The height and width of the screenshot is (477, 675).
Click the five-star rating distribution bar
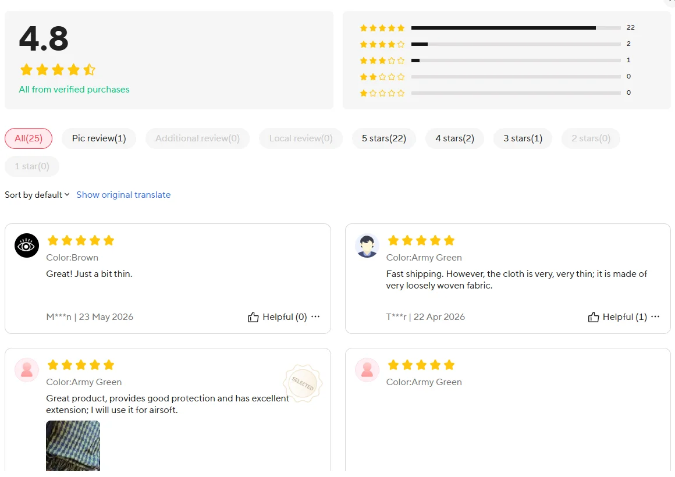point(516,28)
